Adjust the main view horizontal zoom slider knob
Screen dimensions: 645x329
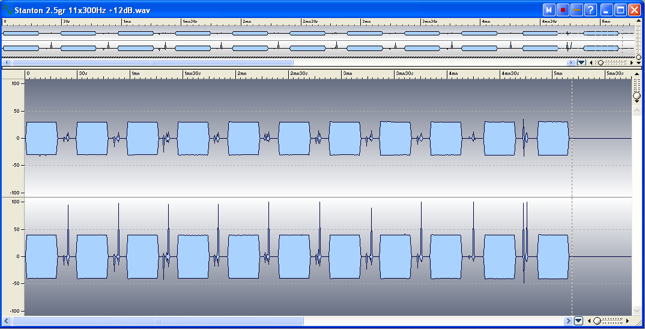[598, 321]
